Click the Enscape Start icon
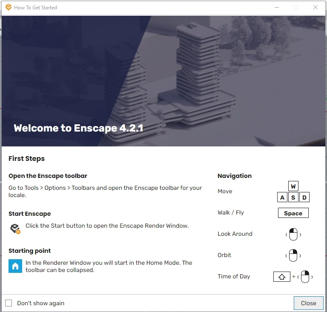Viewport: 327px width, 312px height. point(15,229)
